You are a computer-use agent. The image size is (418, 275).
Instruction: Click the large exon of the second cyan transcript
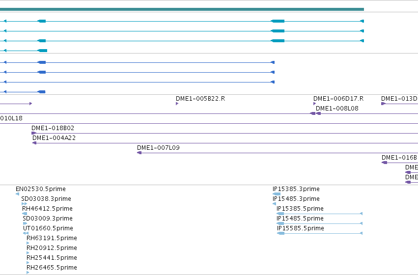[x=278, y=31]
